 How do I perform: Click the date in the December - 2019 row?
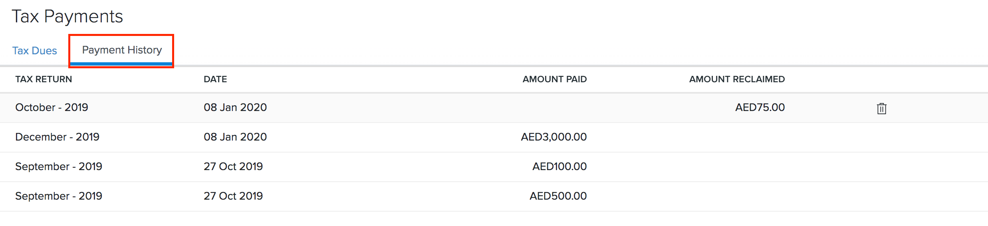235,137
